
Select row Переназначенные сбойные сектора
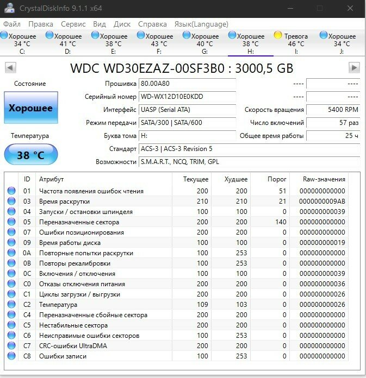tap(176, 314)
